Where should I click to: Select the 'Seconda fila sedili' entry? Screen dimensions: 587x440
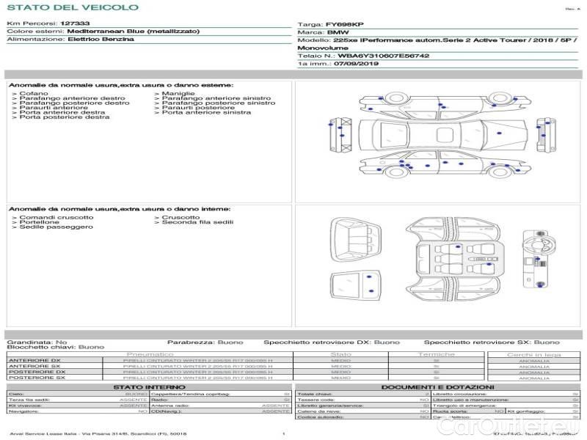point(197,222)
